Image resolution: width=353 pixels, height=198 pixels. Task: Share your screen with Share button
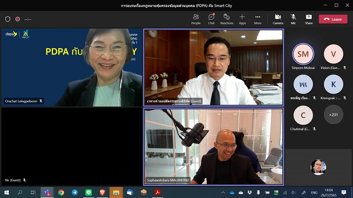tap(308, 19)
